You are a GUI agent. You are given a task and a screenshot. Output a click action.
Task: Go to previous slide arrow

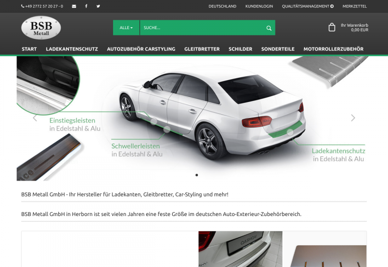35,118
